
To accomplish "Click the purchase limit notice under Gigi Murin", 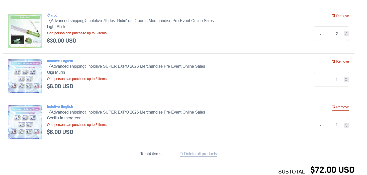I will click(x=77, y=79).
